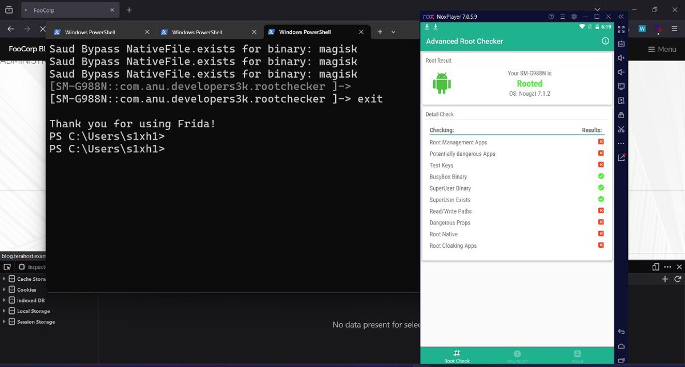Tap the info icon in Advanced Root Checker

(x=605, y=41)
